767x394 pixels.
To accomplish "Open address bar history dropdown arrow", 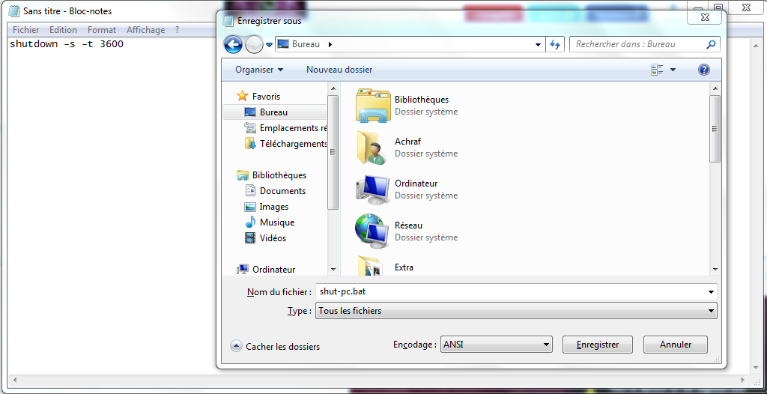I will [538, 44].
